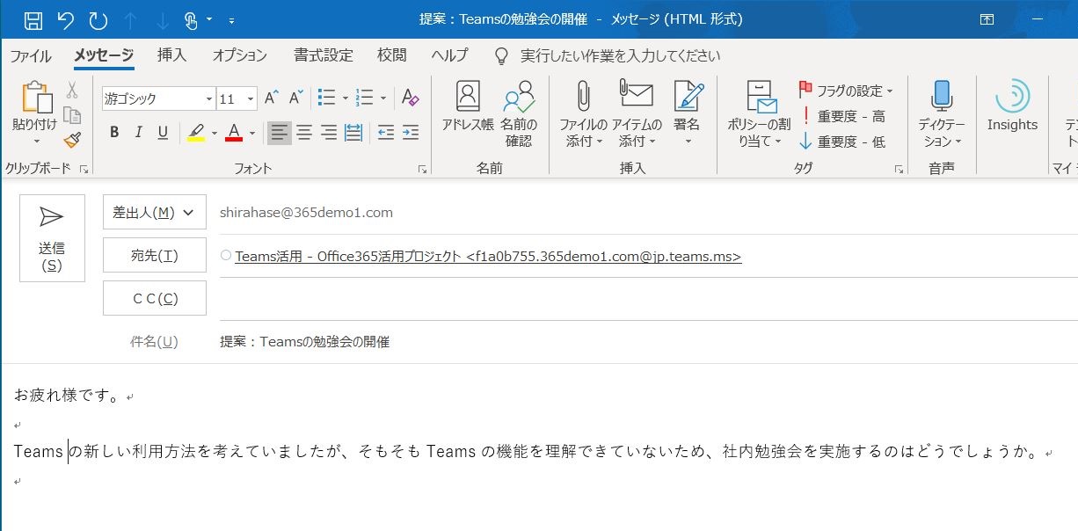Viewport: 1078px width, 531px height.
Task: Decrease the paragraph indent
Action: click(385, 133)
